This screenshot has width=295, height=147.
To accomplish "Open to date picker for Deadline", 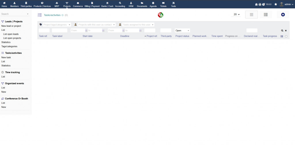I will (141, 30).
